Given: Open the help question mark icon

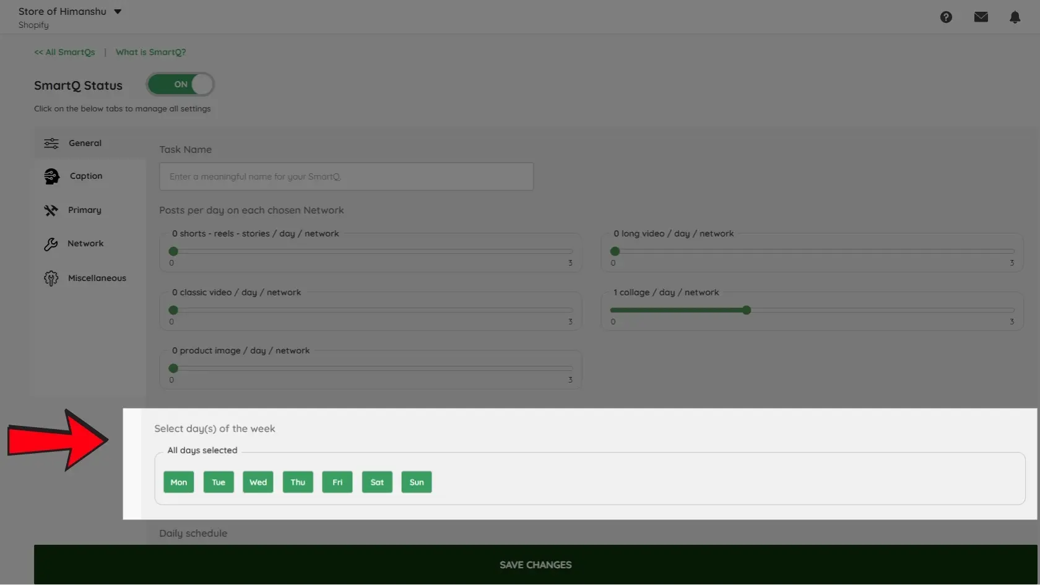Looking at the screenshot, I should pos(946,17).
